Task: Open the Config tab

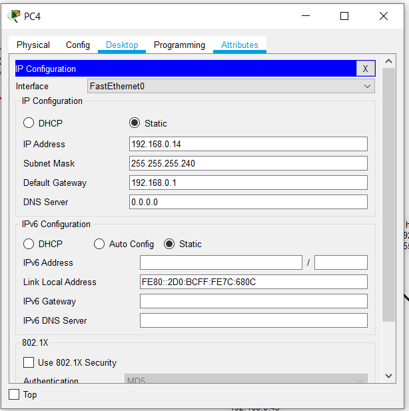Action: click(78, 45)
